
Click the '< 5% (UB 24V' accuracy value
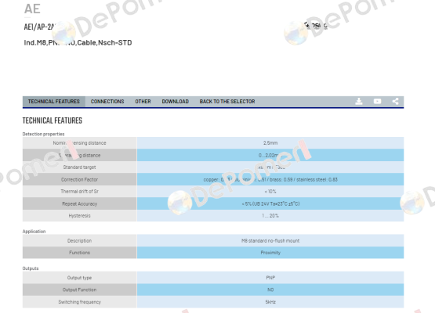click(270, 204)
